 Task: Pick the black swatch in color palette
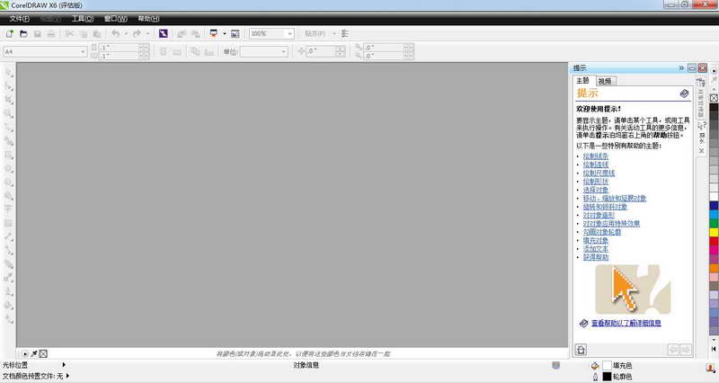tap(714, 107)
